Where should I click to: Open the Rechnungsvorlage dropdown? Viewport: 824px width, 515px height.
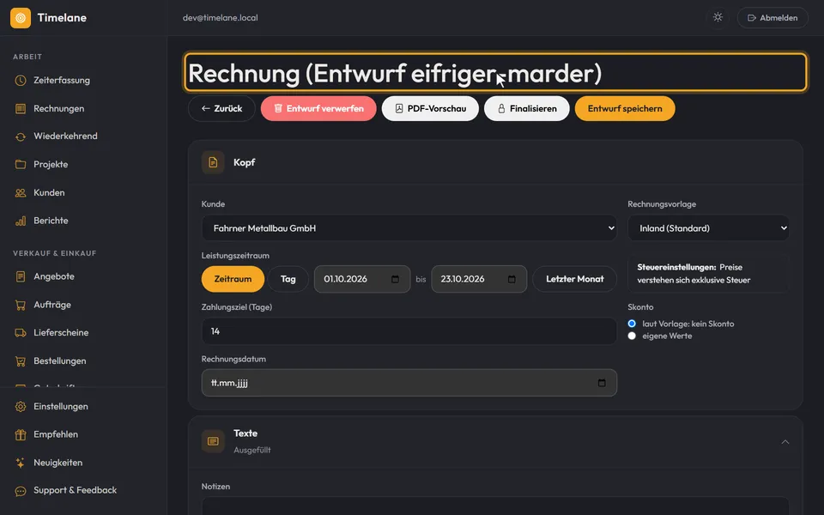(708, 228)
